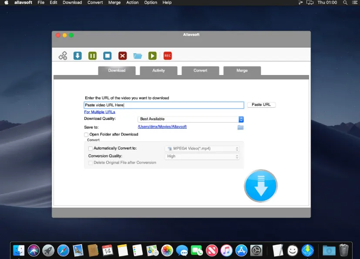Open the Download Quality dropdown
The height and width of the screenshot is (259, 360).
191,119
